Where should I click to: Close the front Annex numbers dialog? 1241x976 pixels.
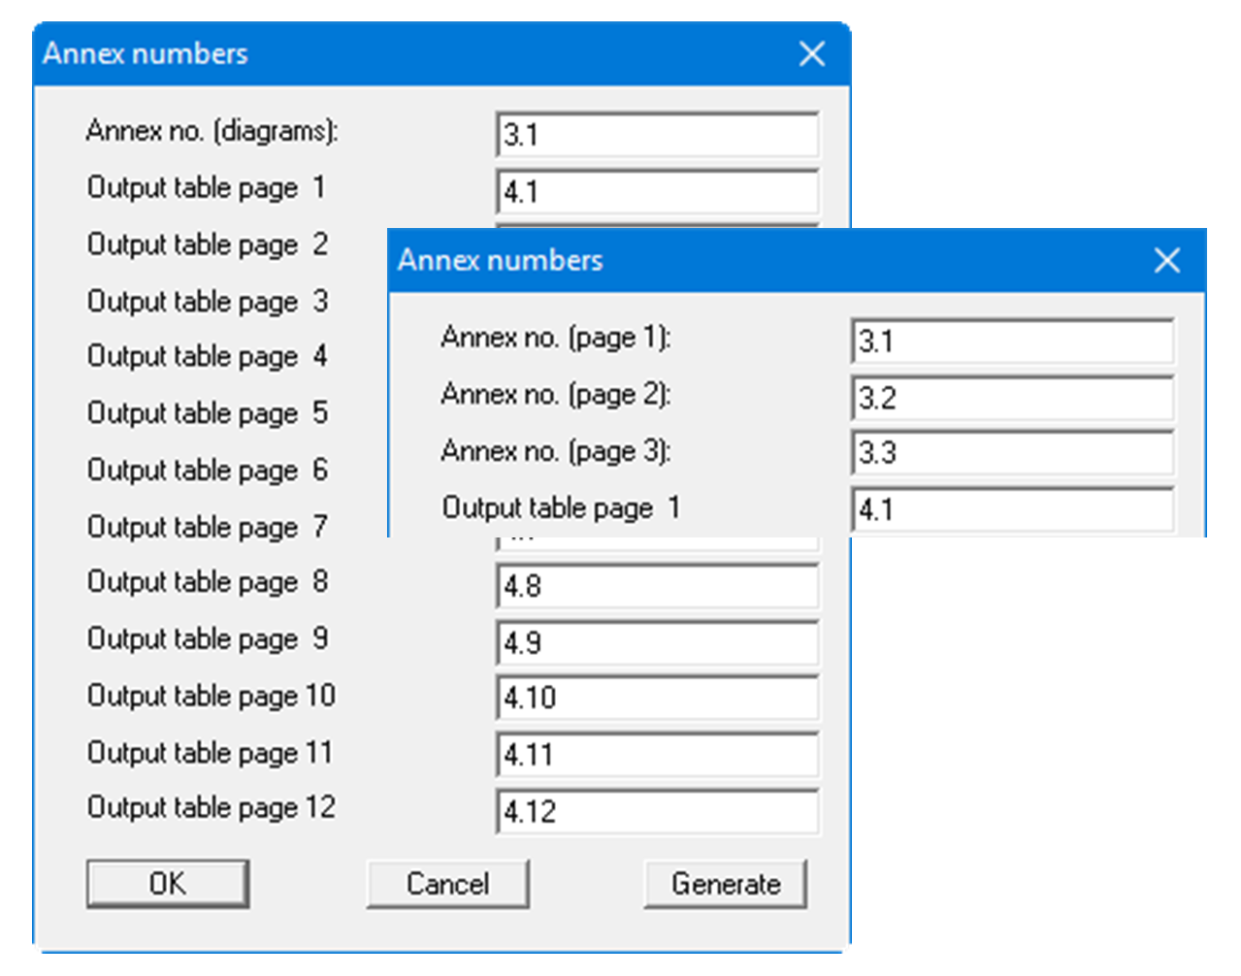1166,260
